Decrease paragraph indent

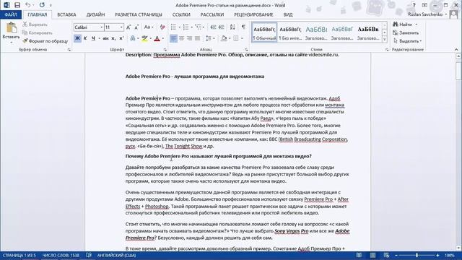[x=214, y=27]
